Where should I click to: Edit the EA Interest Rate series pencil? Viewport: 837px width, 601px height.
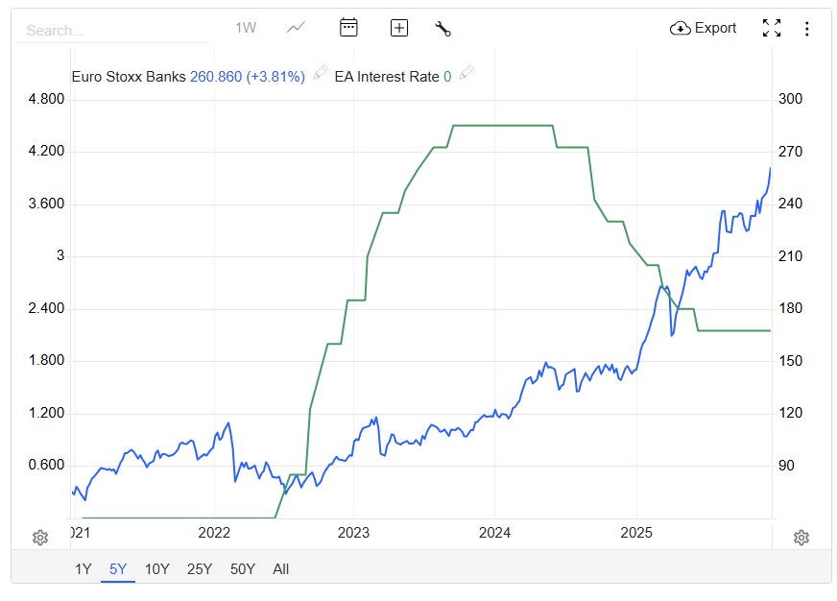click(x=466, y=74)
